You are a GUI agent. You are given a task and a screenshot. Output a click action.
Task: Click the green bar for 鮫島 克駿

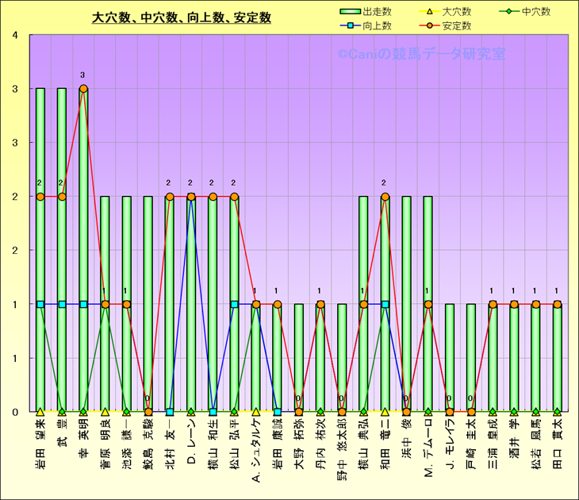148,302
